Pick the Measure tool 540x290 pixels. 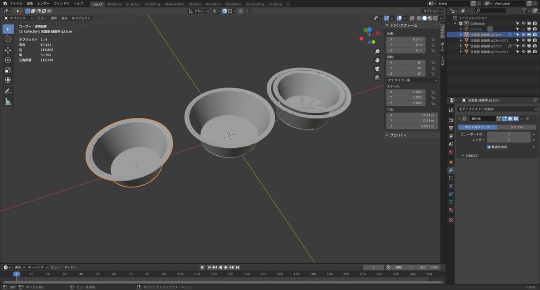[x=8, y=101]
